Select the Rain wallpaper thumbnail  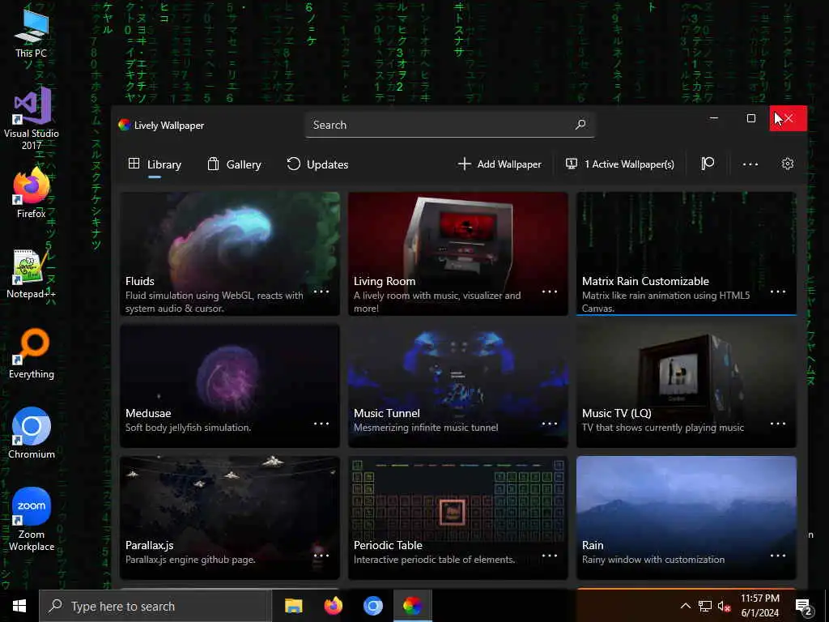[x=687, y=518]
